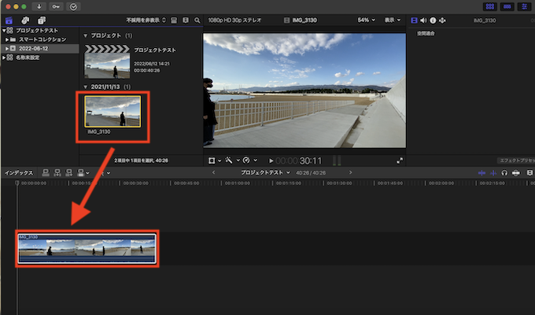Toggle the inspector panel visibility button
The width and height of the screenshot is (535, 315).
(524, 6)
